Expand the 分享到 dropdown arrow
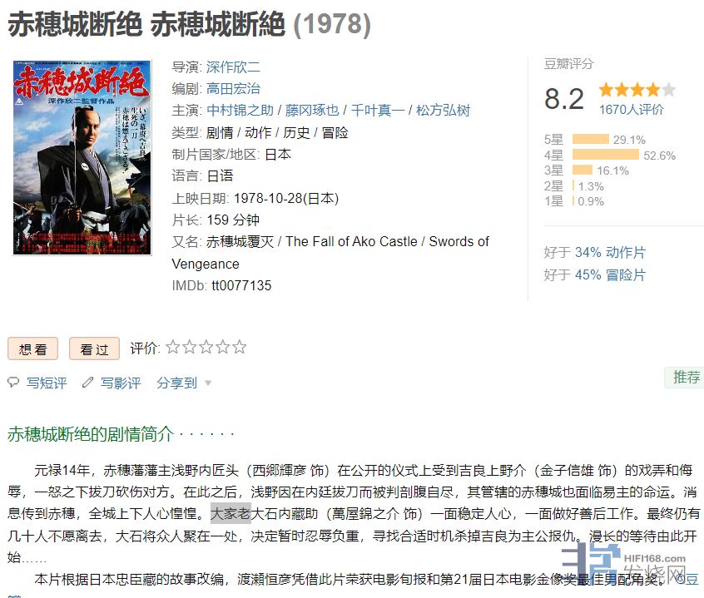Image resolution: width=704 pixels, height=598 pixels. 208,383
